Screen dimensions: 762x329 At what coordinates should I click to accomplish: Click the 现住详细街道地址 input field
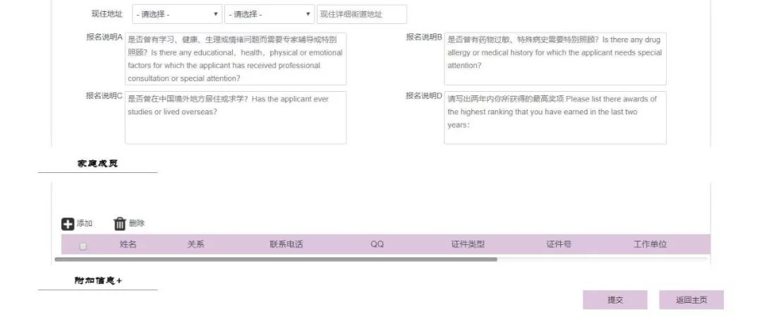[x=361, y=14]
